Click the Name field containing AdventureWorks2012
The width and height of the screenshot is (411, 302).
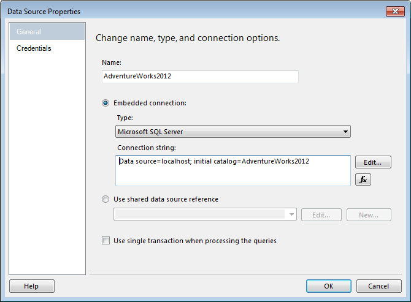[x=201, y=77]
